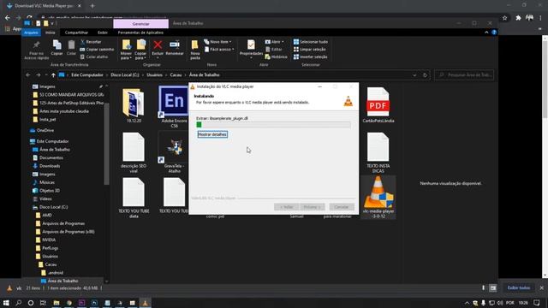Open a new Chrome tab
Viewport: 548px width, 308px height.
(x=92, y=6)
